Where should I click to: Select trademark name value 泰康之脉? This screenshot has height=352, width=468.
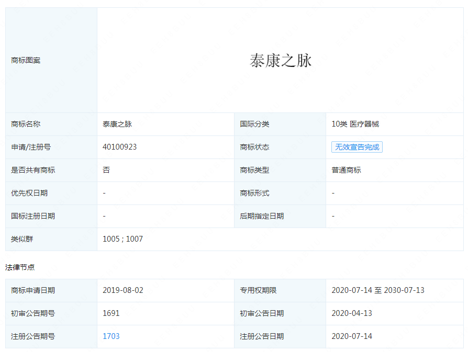coord(117,124)
